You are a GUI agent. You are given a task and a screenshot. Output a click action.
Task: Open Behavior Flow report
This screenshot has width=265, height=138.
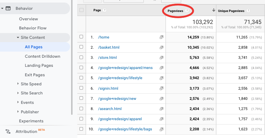pyautogui.click(x=33, y=28)
